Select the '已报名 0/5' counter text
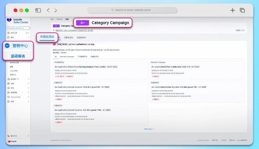259x149 pixels. pos(240,31)
